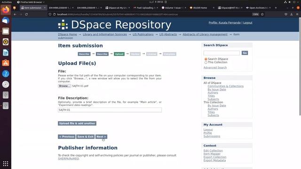Open Profile: Kusala Fernando link

(225, 23)
